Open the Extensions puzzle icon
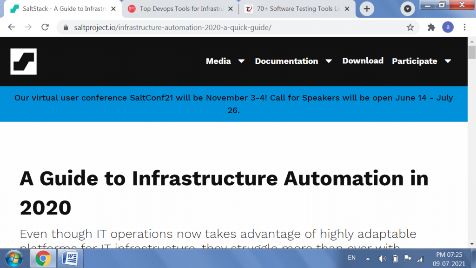Viewport: 476px width, 268px height. [431, 27]
